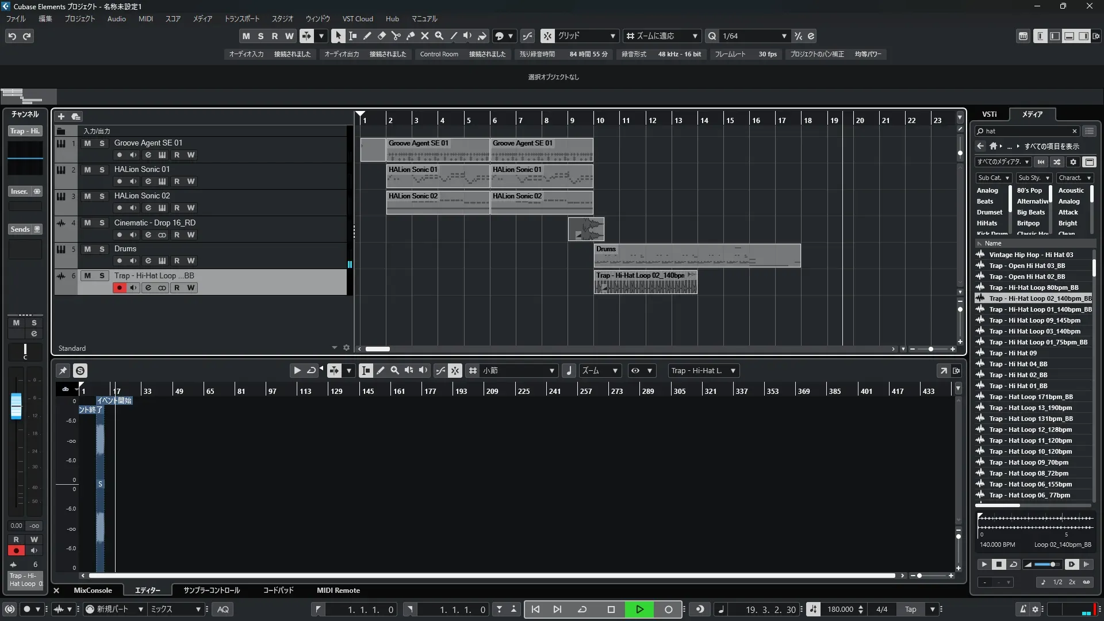Click the Start playback button
The height and width of the screenshot is (621, 1104).
639,609
